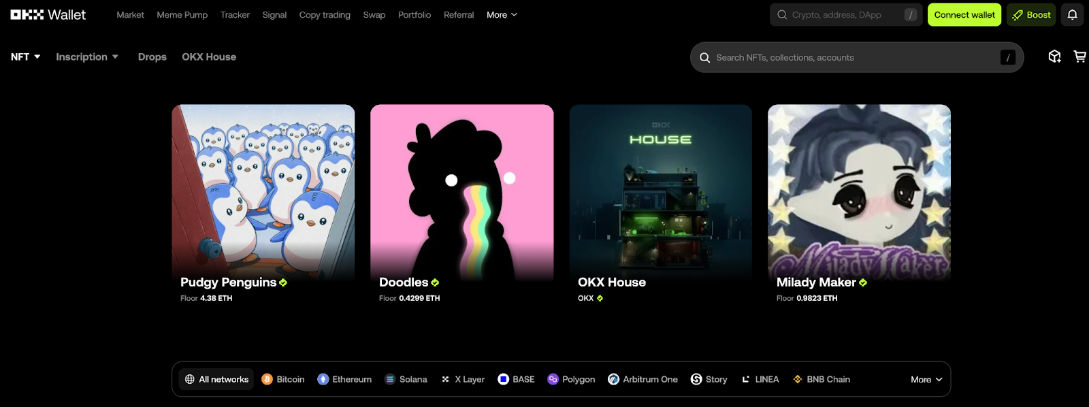Expand More networks in the filter bar

point(926,380)
